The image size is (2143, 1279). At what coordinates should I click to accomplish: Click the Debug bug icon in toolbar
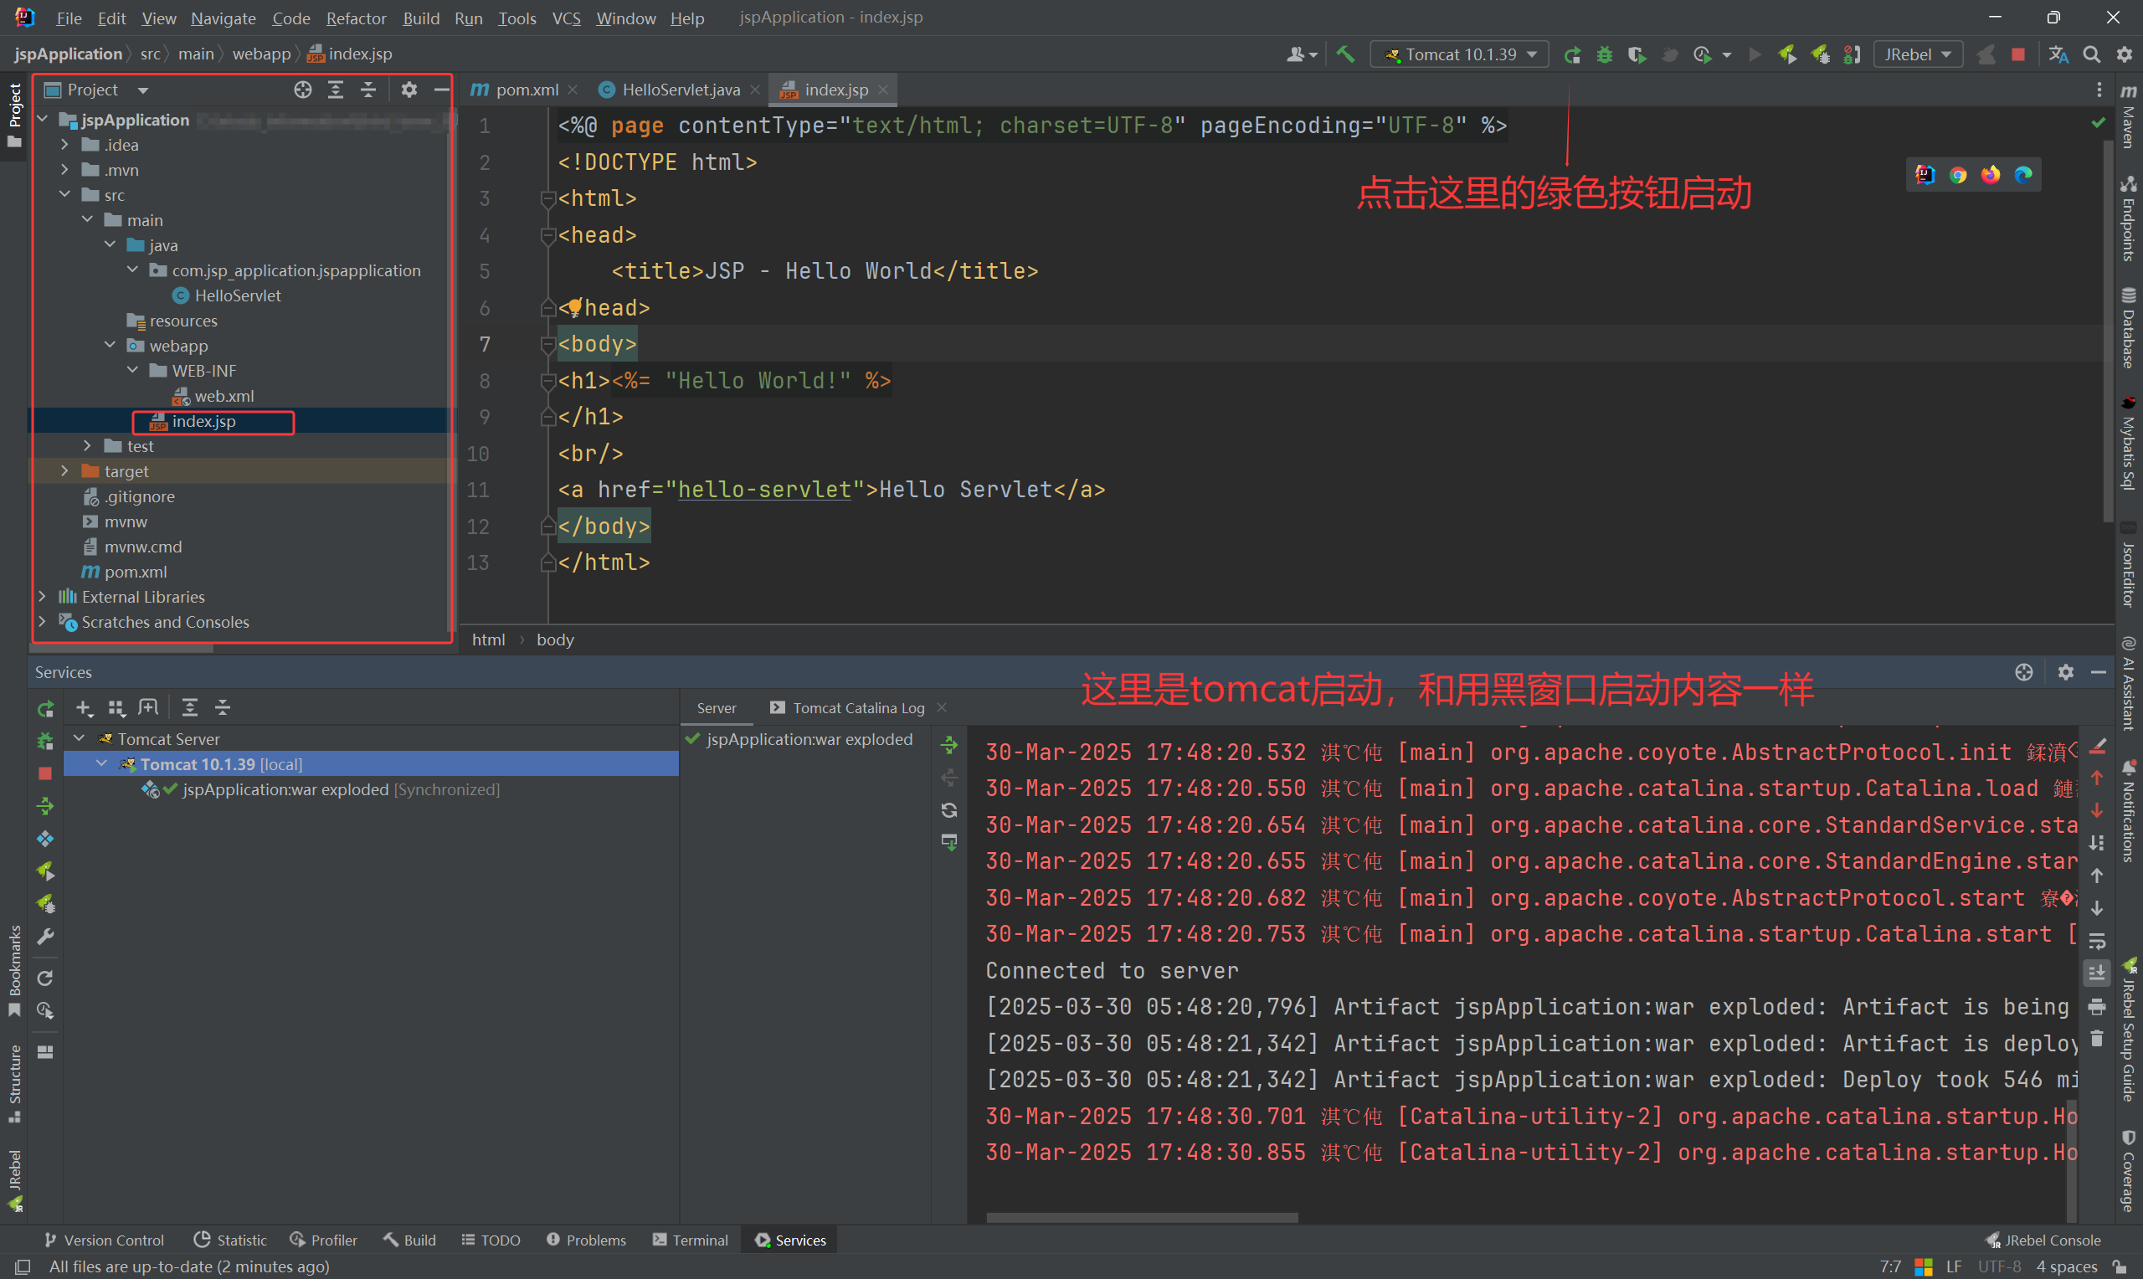(1605, 54)
